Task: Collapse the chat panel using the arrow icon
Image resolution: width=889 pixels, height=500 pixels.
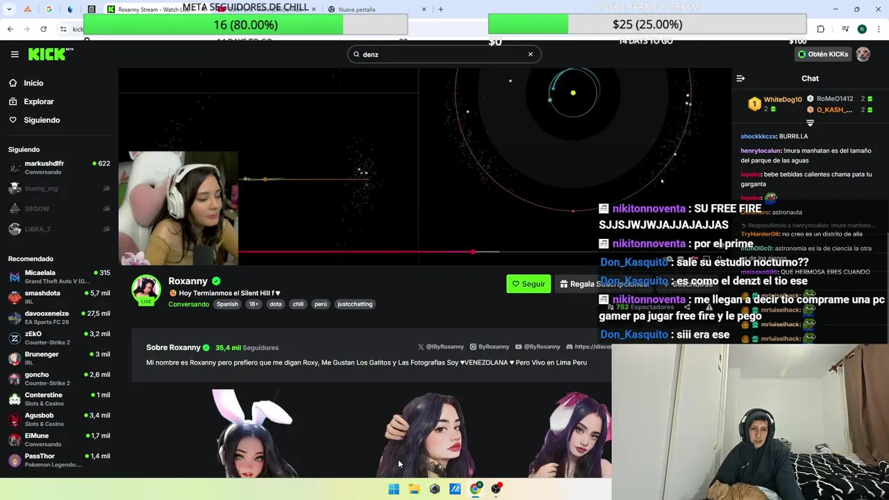Action: pyautogui.click(x=740, y=78)
